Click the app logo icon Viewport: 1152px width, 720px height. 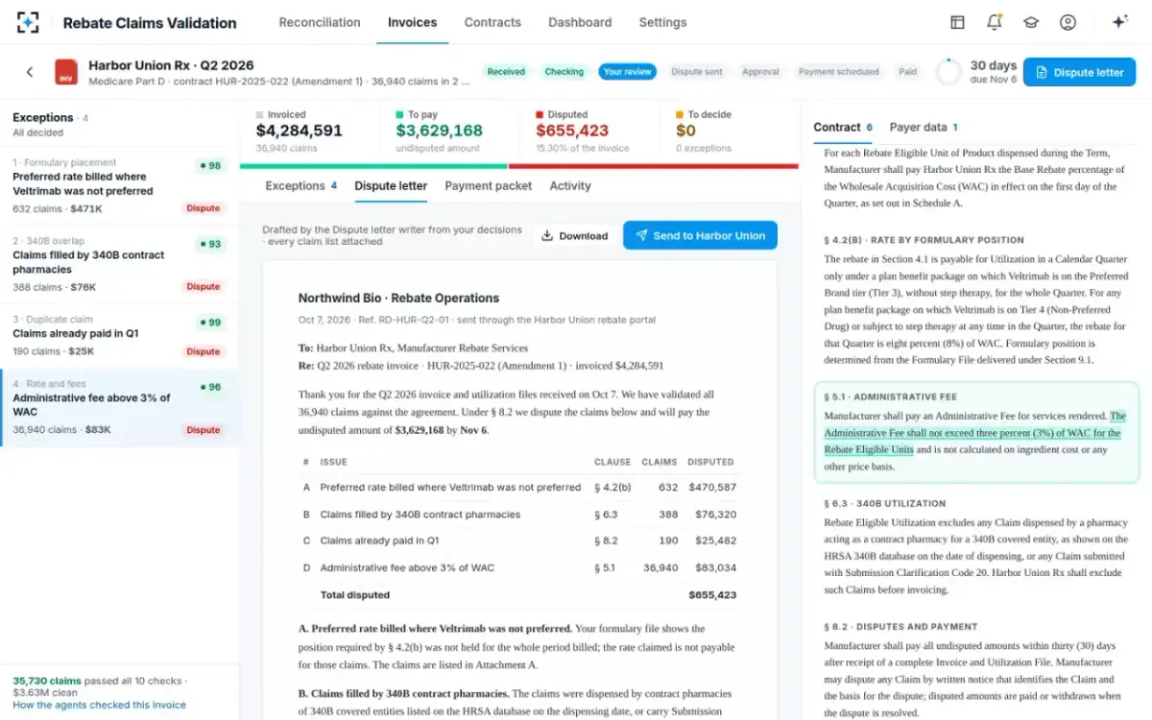(28, 22)
